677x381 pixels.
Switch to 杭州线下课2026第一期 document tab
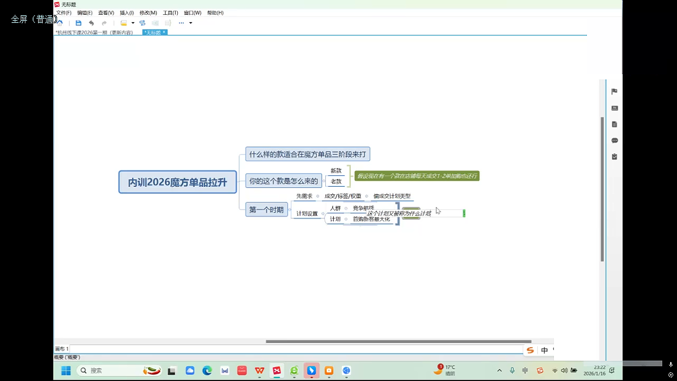click(94, 33)
